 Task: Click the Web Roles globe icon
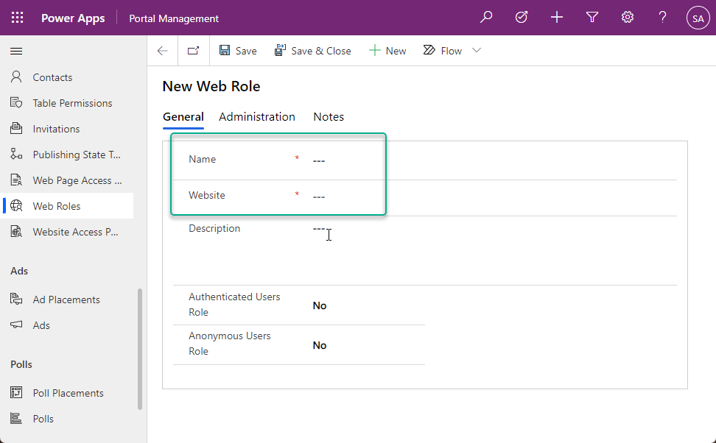(16, 206)
